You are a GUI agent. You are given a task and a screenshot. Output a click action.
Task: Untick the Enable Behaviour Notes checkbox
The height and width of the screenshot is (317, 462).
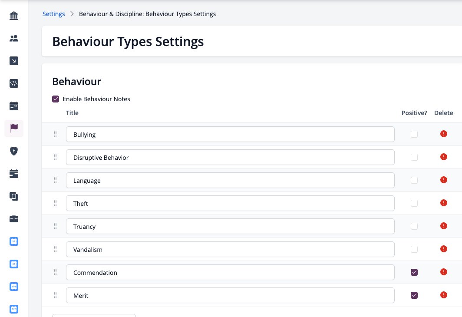[56, 99]
